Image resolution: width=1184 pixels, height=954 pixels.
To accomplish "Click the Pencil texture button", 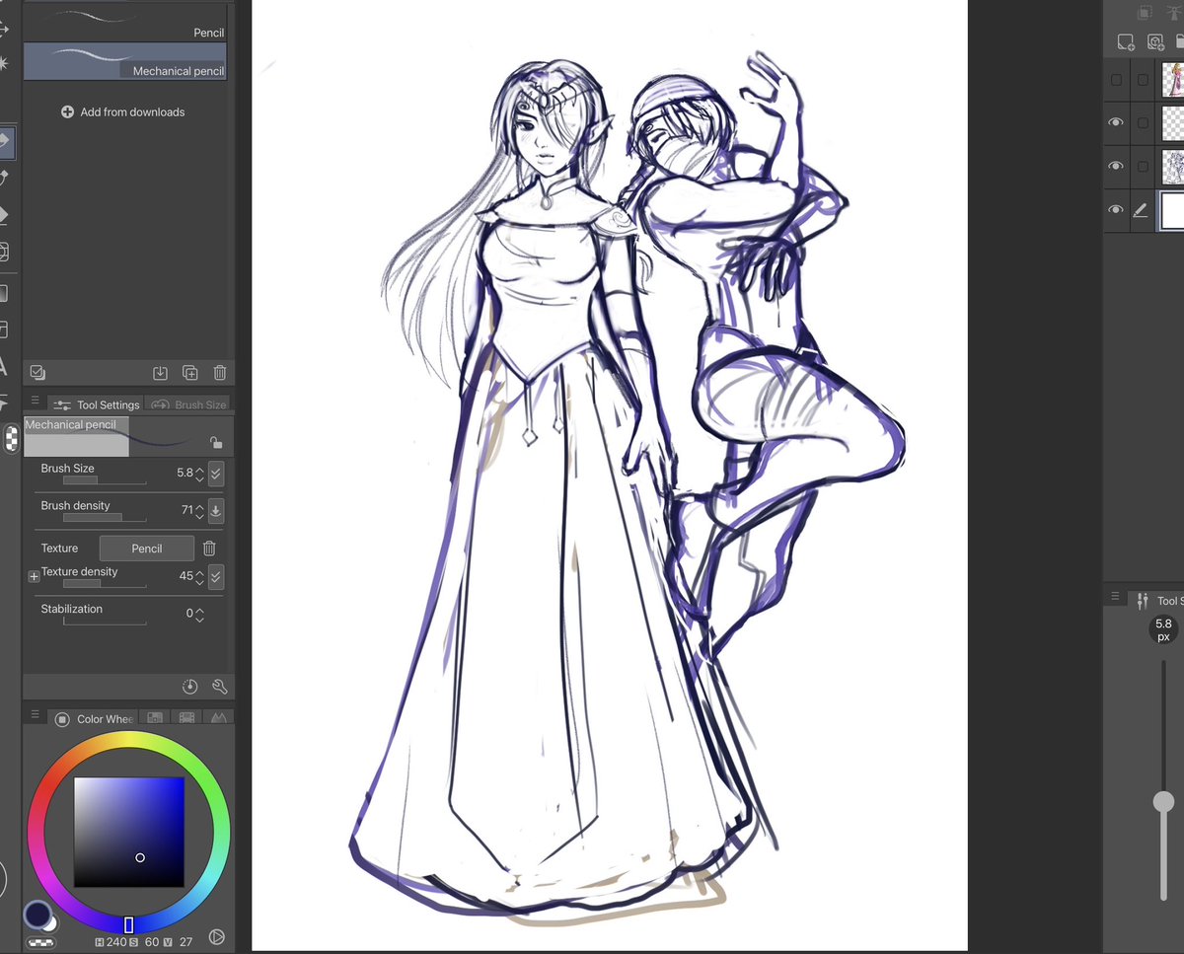I will [x=147, y=549].
